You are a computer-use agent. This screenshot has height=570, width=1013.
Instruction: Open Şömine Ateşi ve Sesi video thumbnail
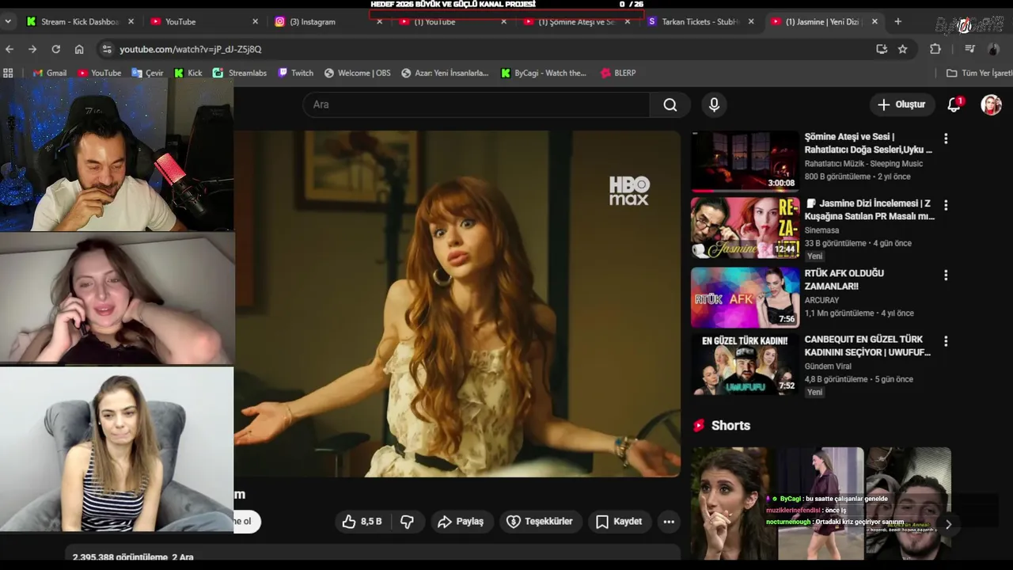coord(745,161)
